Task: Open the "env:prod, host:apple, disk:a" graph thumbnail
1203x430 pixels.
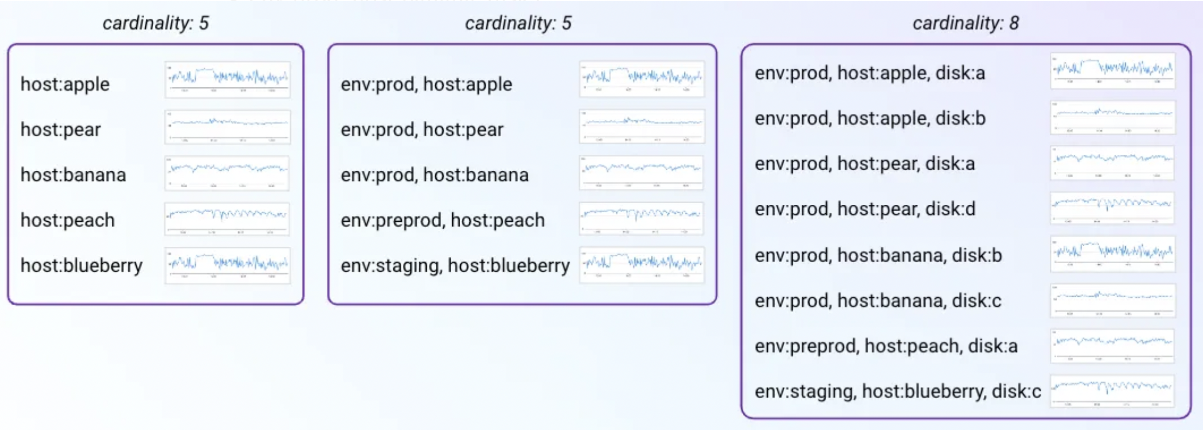Action: click(x=1113, y=71)
